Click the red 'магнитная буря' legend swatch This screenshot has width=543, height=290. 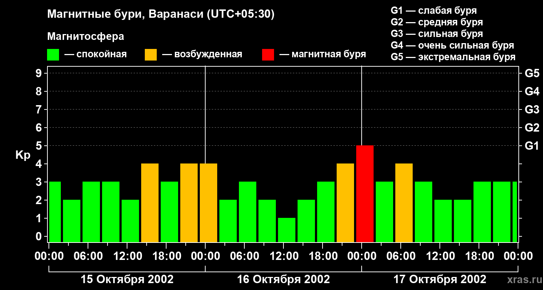[x=268, y=55]
